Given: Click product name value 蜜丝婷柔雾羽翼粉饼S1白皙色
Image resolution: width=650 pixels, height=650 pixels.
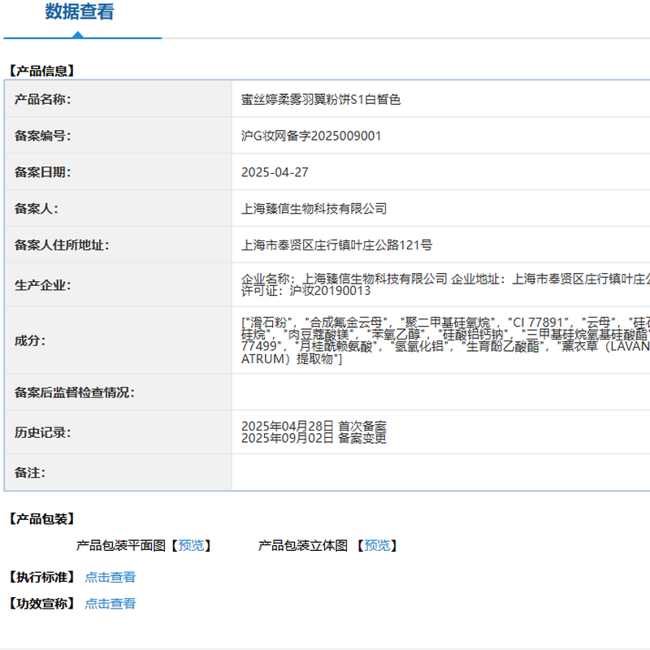Looking at the screenshot, I should [321, 100].
